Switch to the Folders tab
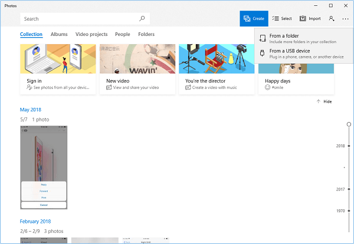354x244 pixels. click(x=146, y=35)
